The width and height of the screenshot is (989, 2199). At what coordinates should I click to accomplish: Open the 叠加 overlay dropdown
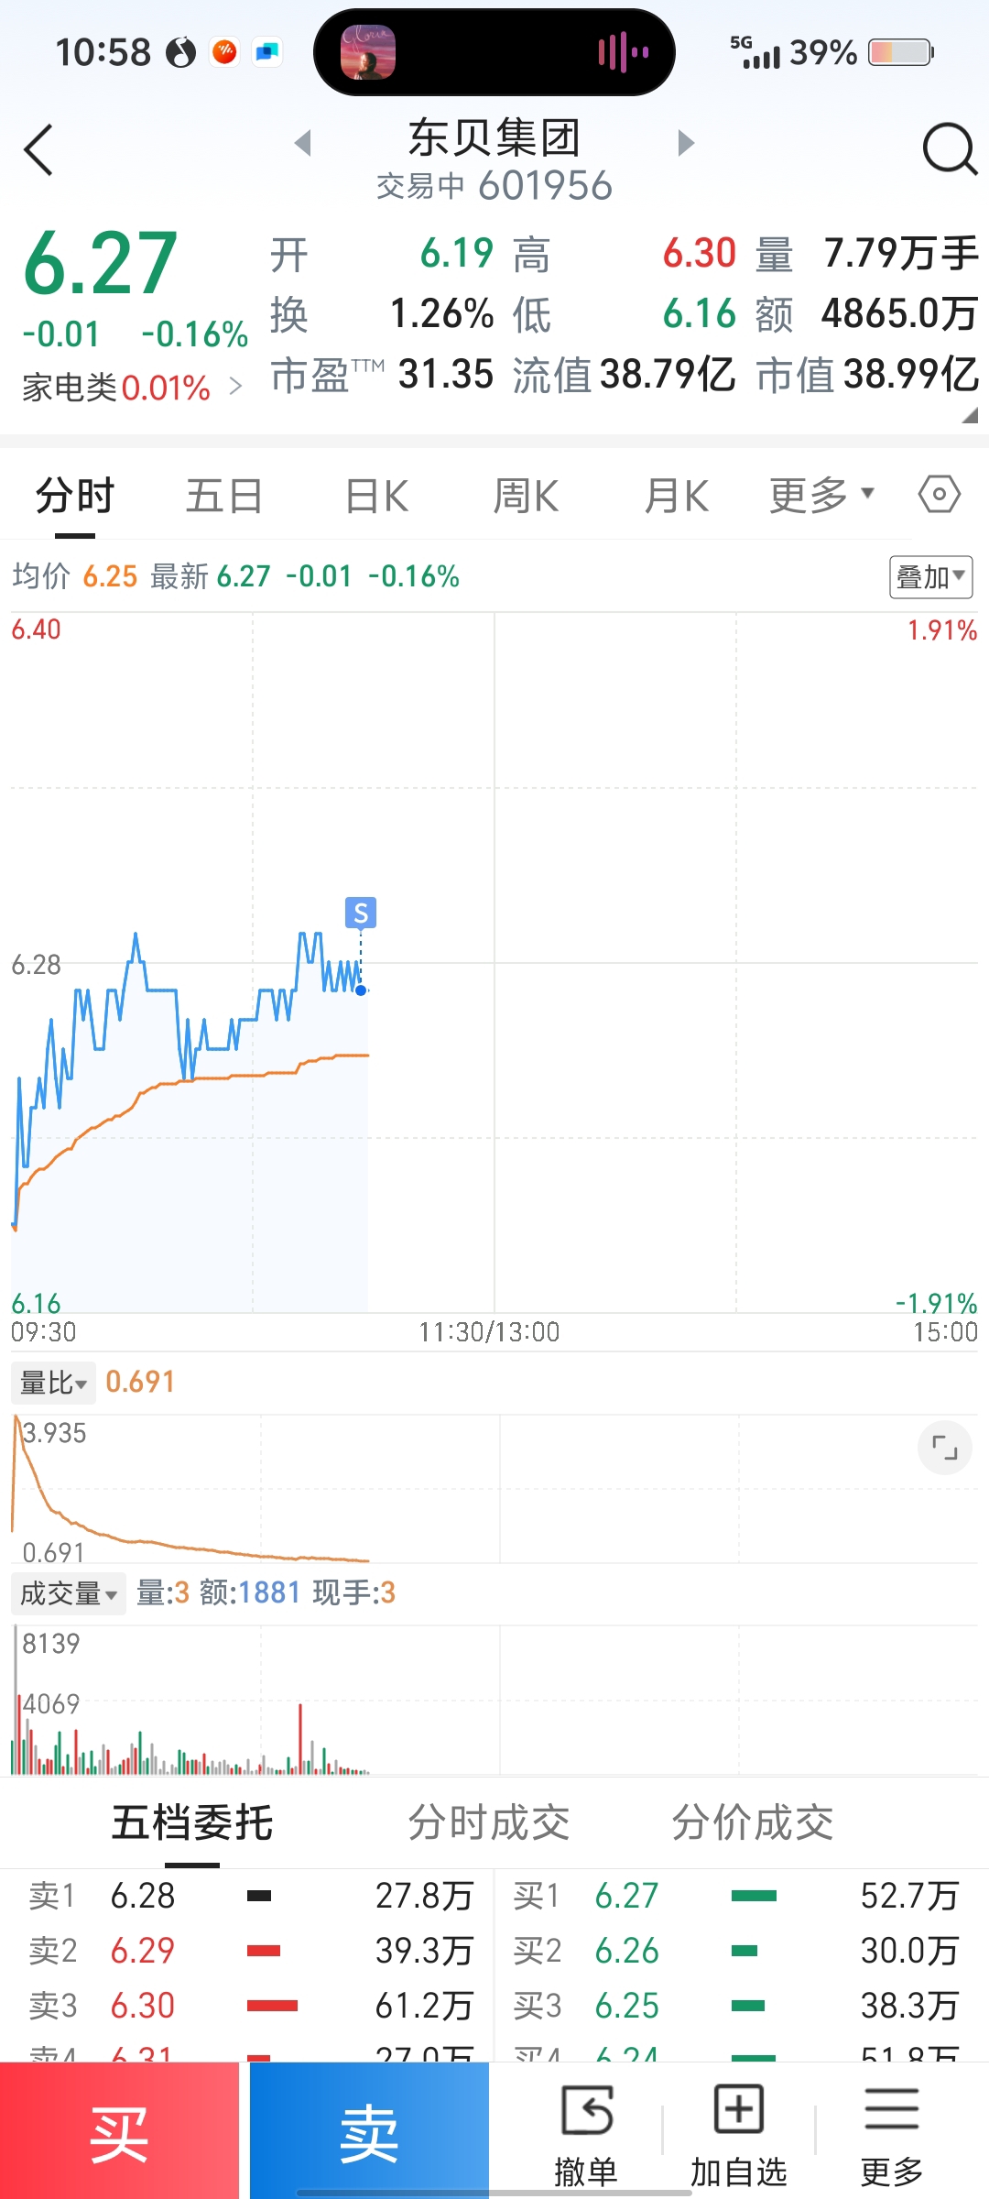930,577
